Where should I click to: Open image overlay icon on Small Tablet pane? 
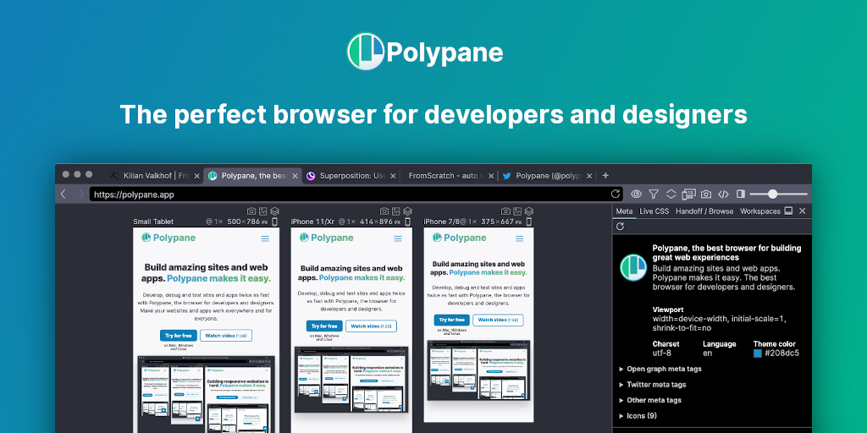pyautogui.click(x=262, y=211)
